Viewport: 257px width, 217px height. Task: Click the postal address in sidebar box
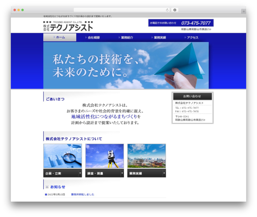tap(190, 118)
